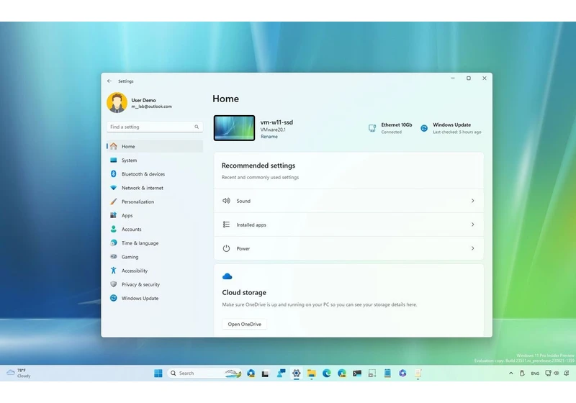
Task: Open Time & language settings
Action: [154, 243]
